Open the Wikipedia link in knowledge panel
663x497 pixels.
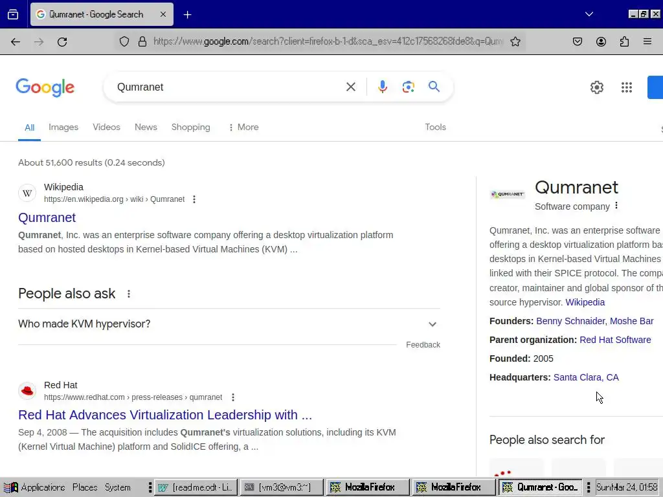pos(585,303)
